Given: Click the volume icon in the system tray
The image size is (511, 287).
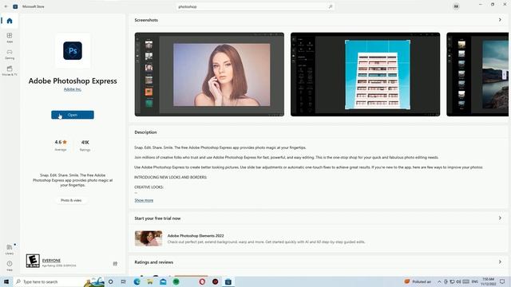Looking at the screenshot, I should pos(458,281).
